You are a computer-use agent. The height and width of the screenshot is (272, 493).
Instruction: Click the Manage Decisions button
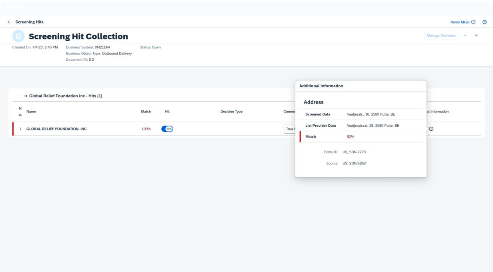(441, 36)
